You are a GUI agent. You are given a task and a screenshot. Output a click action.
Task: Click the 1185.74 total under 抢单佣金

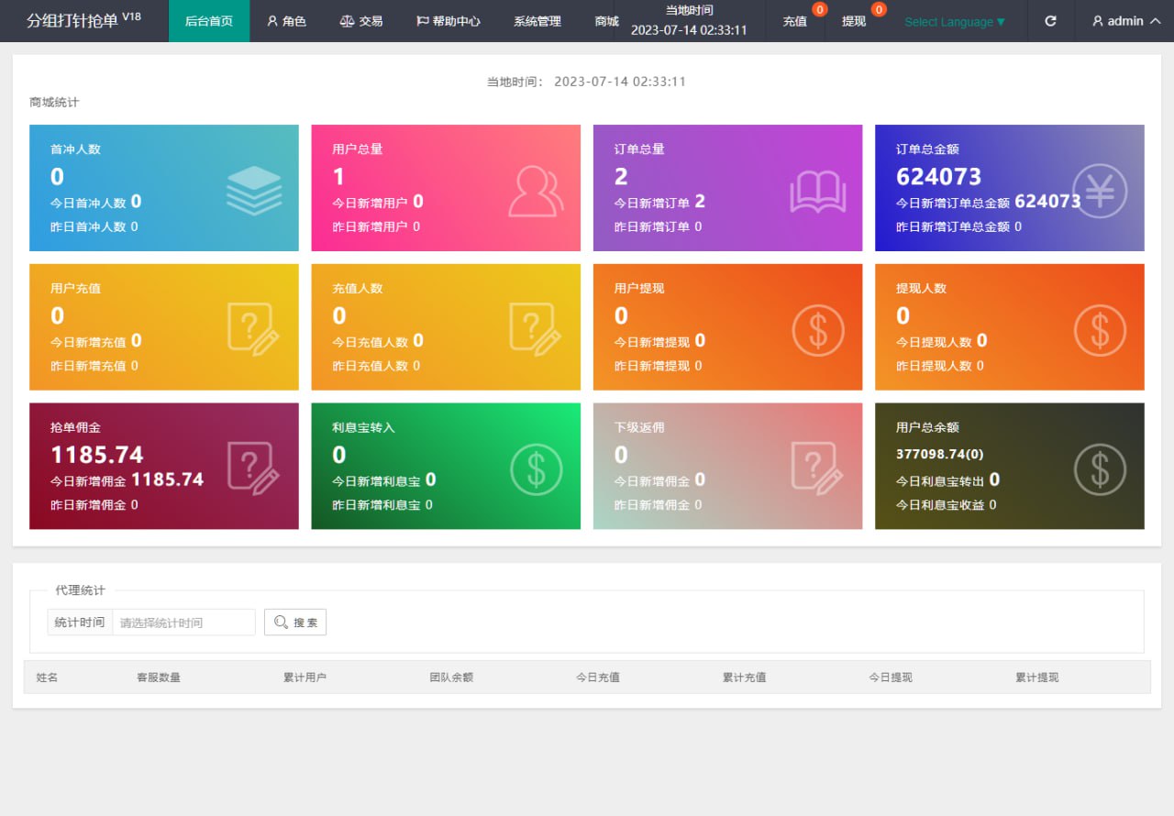(x=97, y=455)
